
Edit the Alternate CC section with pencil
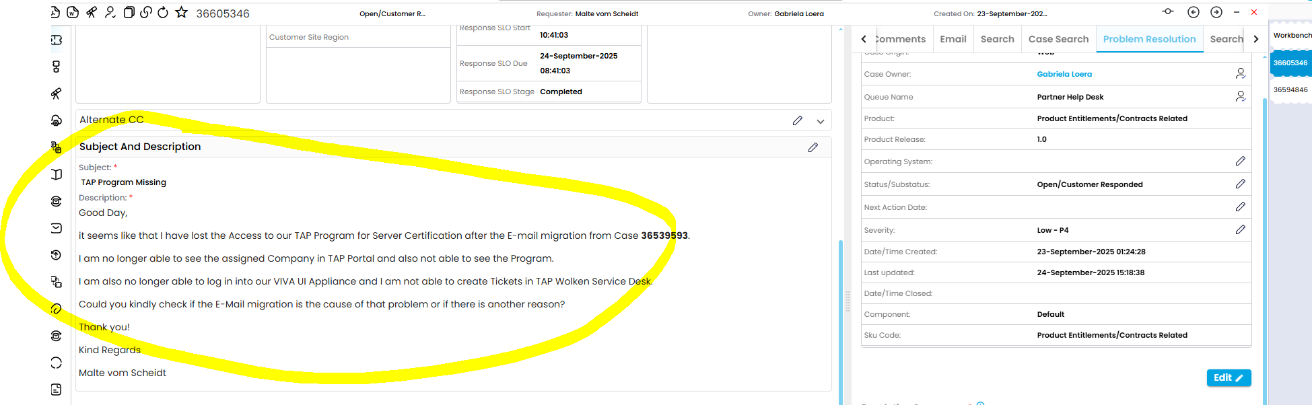(798, 120)
